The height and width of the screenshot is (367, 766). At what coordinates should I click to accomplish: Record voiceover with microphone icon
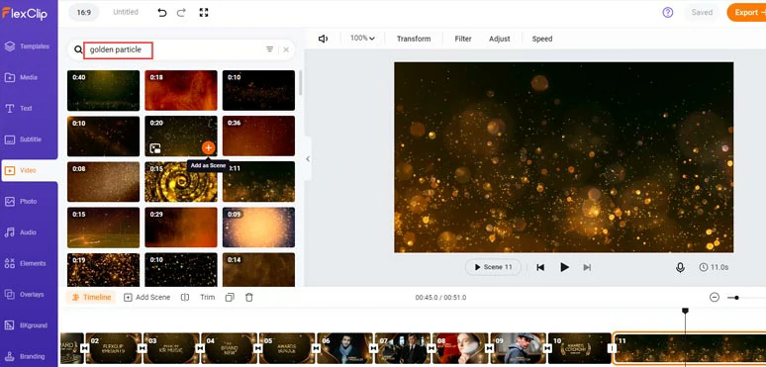coord(680,267)
